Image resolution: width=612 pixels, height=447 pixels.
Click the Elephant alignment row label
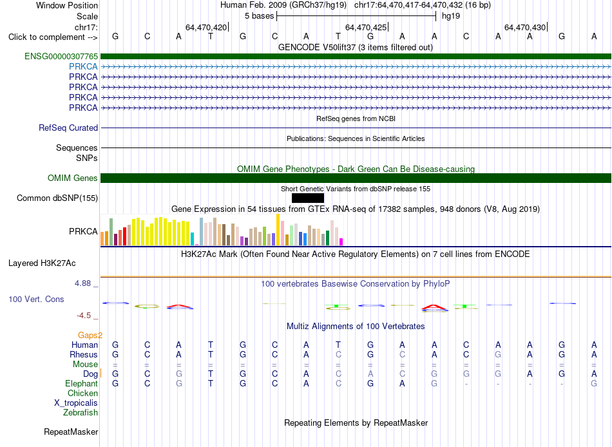tap(81, 383)
